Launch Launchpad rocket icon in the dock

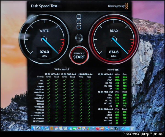pyautogui.click(x=38, y=128)
